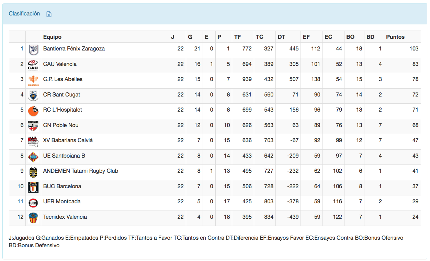
Task: Click the Excel export icon beside Clasificación
Action: [49, 14]
